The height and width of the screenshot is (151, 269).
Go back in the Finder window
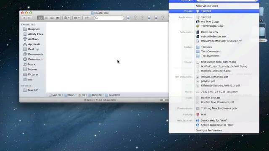pos(24,18)
